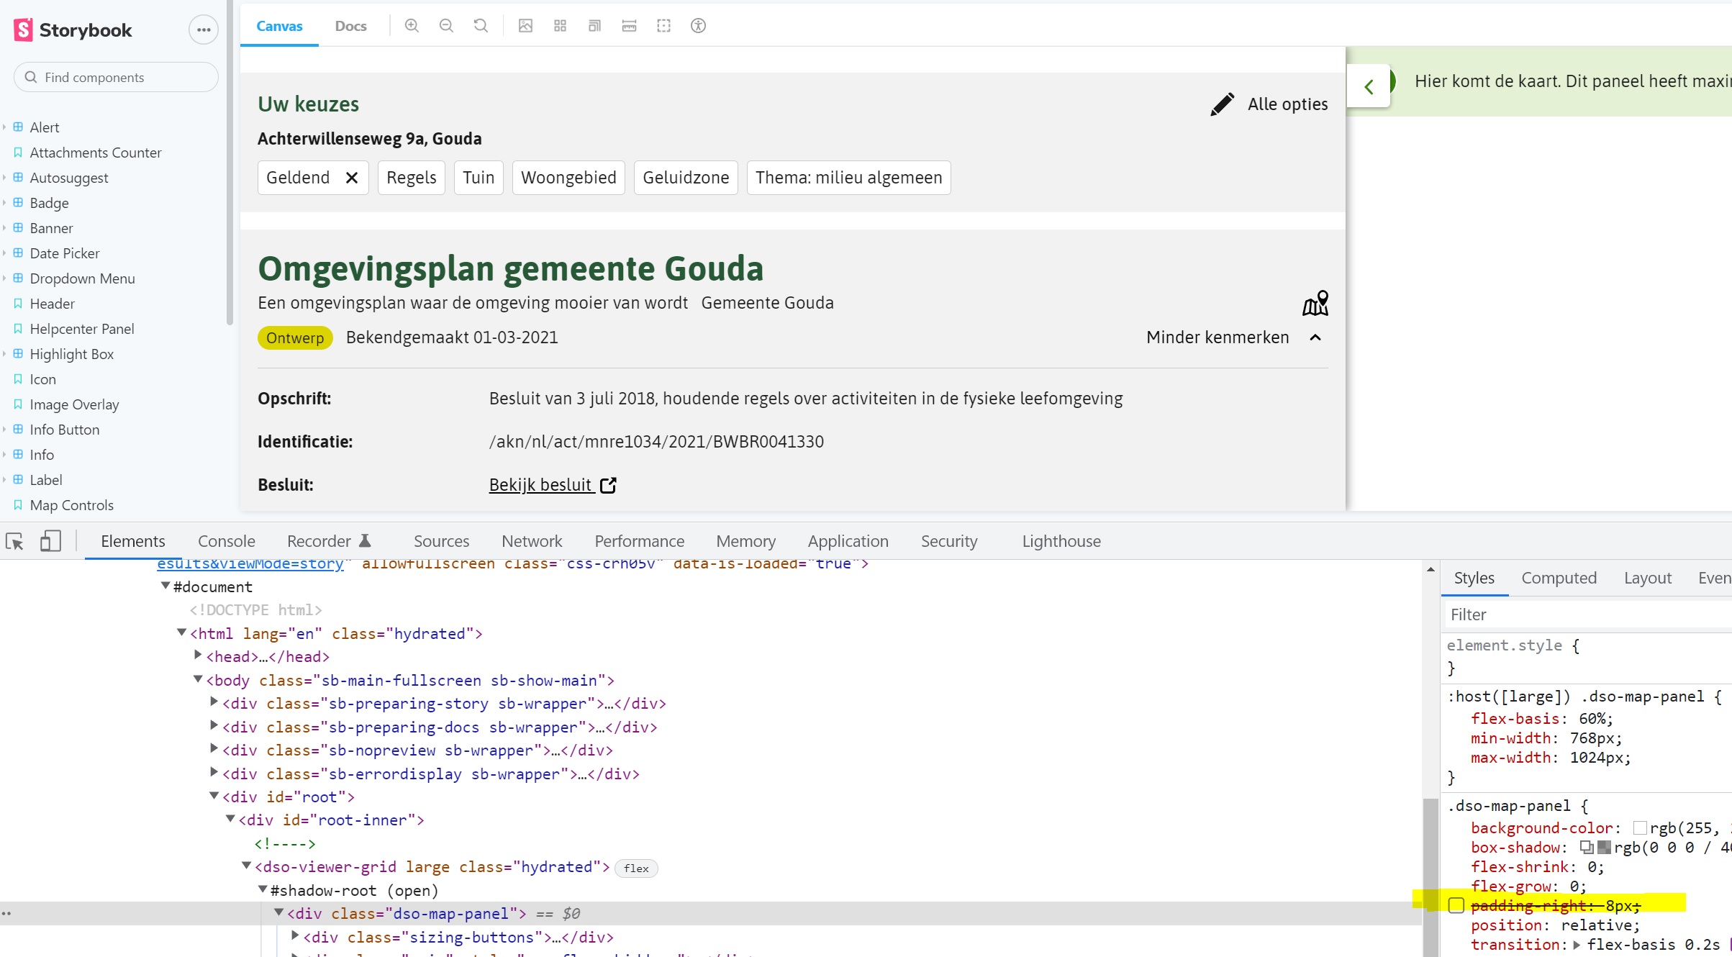
Task: Open the background-color swatch picker
Action: (x=1640, y=828)
